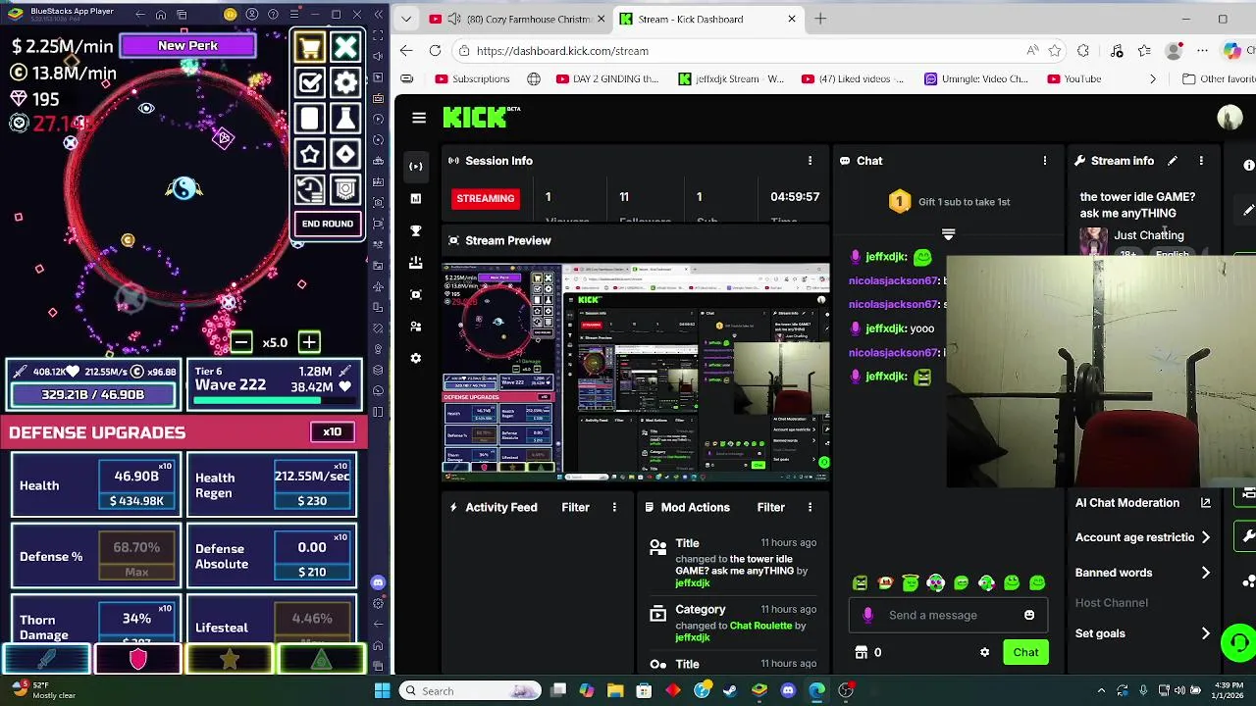Open the checkmark missions icon in game

(310, 83)
